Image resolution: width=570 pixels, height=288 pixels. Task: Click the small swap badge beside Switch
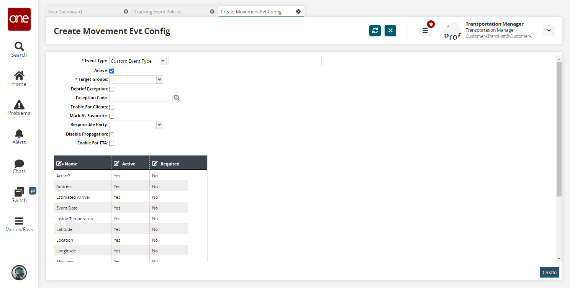click(x=33, y=190)
